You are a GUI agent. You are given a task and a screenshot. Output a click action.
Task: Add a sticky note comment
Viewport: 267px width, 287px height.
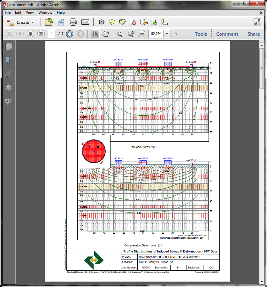tap(112, 22)
